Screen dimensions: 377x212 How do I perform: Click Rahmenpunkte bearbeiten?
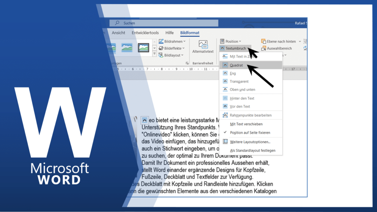(x=251, y=115)
